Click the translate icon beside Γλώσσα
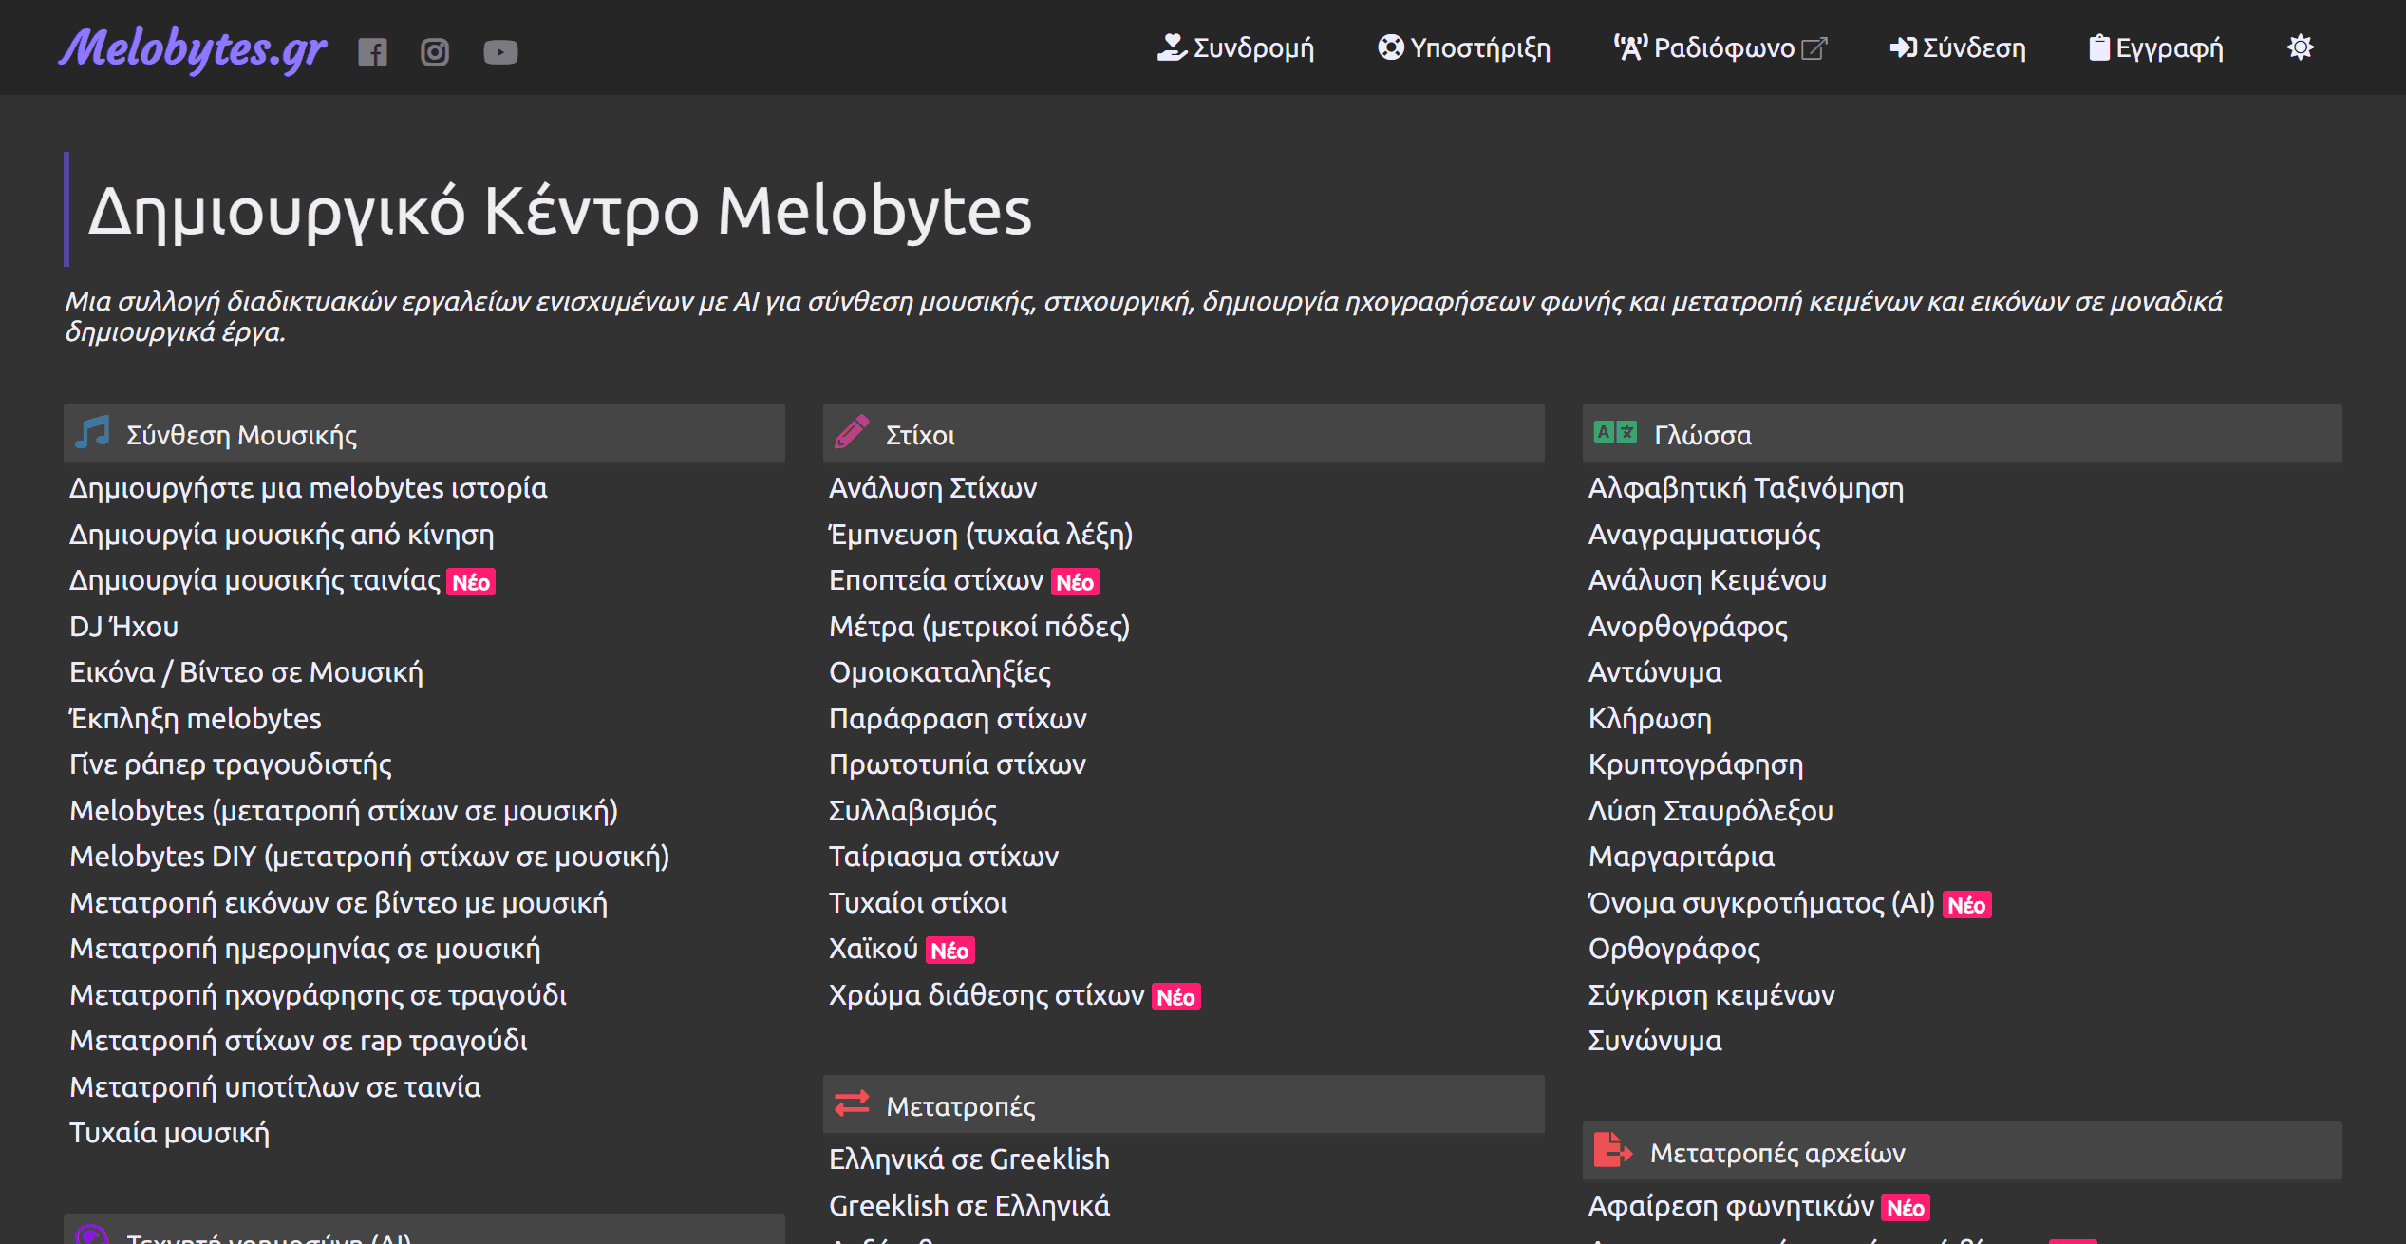Image resolution: width=2406 pixels, height=1244 pixels. tap(1614, 433)
